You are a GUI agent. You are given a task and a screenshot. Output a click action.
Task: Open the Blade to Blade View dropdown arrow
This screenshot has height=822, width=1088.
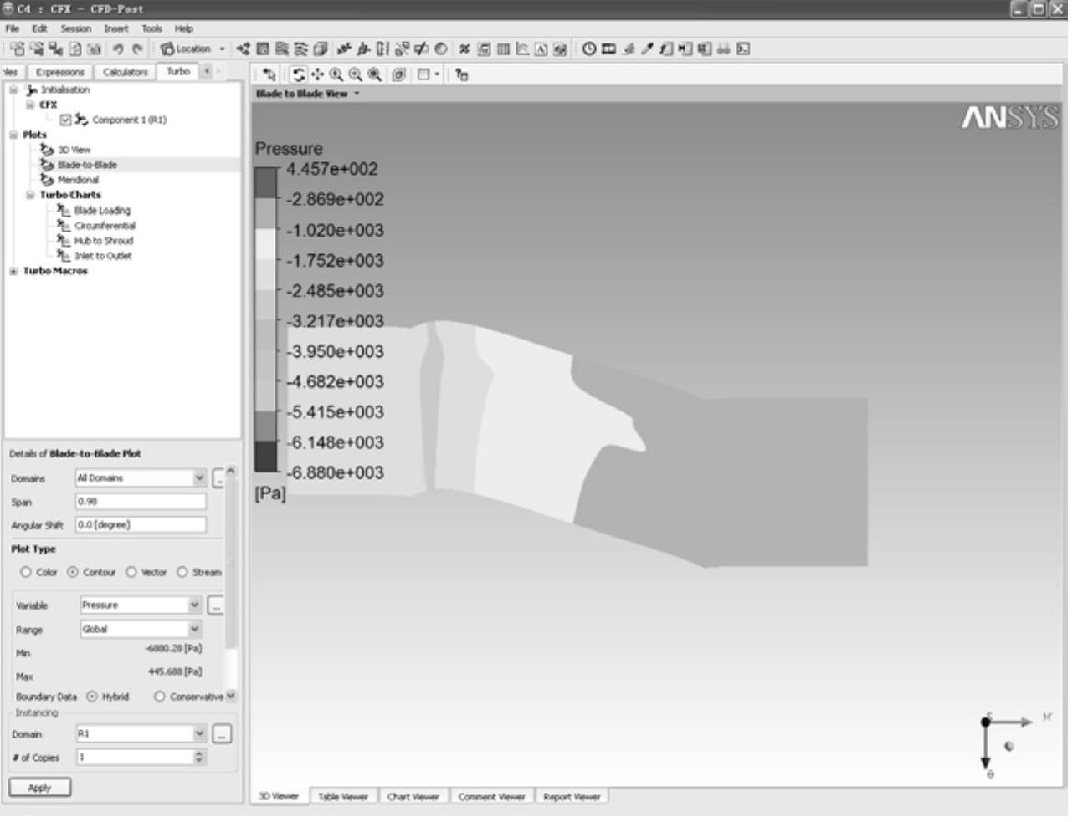coord(357,94)
